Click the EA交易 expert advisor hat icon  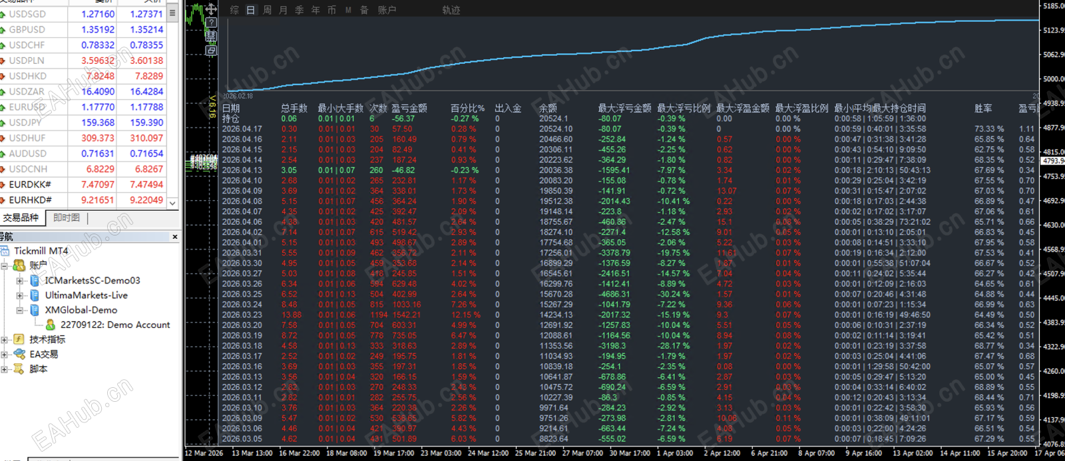pyautogui.click(x=19, y=354)
